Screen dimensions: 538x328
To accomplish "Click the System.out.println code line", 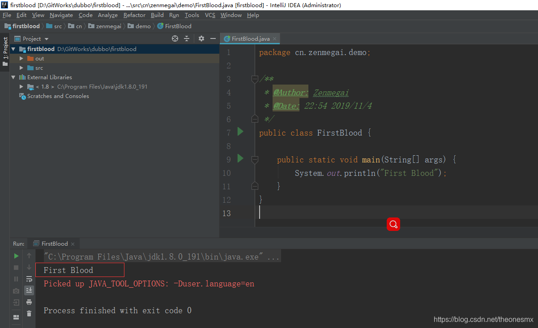I will 371,173.
